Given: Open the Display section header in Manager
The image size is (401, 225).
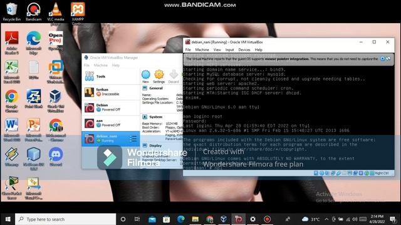Looking at the screenshot, I should coord(155,146).
